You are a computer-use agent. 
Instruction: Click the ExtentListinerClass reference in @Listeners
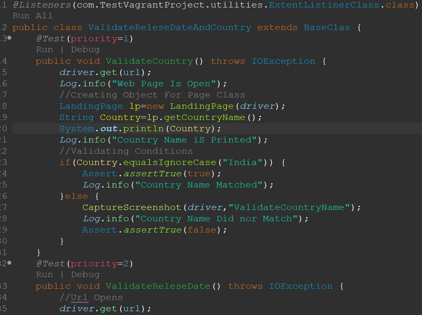[324, 5]
